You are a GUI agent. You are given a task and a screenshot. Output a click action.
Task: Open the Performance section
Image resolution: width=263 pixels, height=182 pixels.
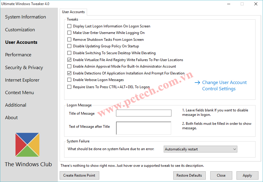click(x=18, y=55)
